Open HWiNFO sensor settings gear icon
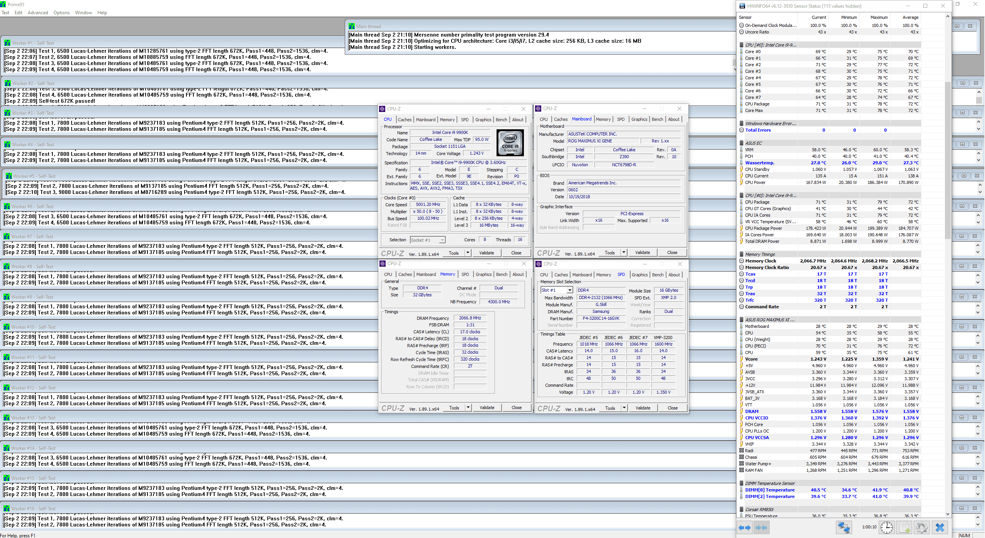 pos(922,527)
